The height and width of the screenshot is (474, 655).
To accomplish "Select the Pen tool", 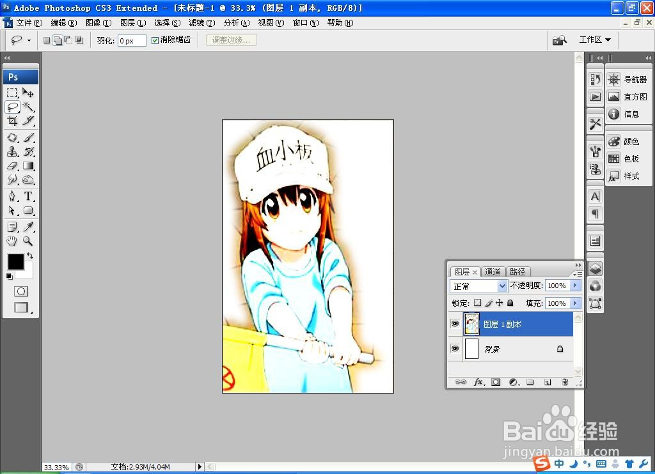I will click(x=12, y=196).
